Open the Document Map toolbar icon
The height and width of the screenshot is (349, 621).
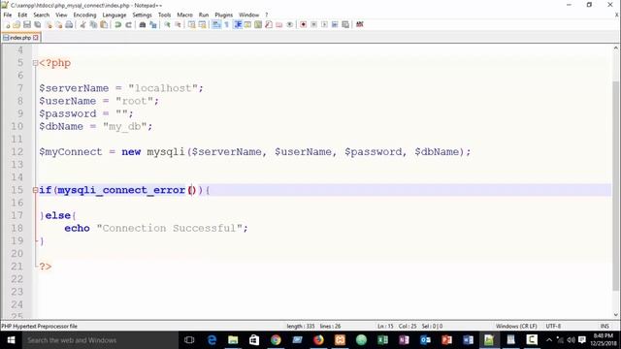pyautogui.click(x=258, y=25)
